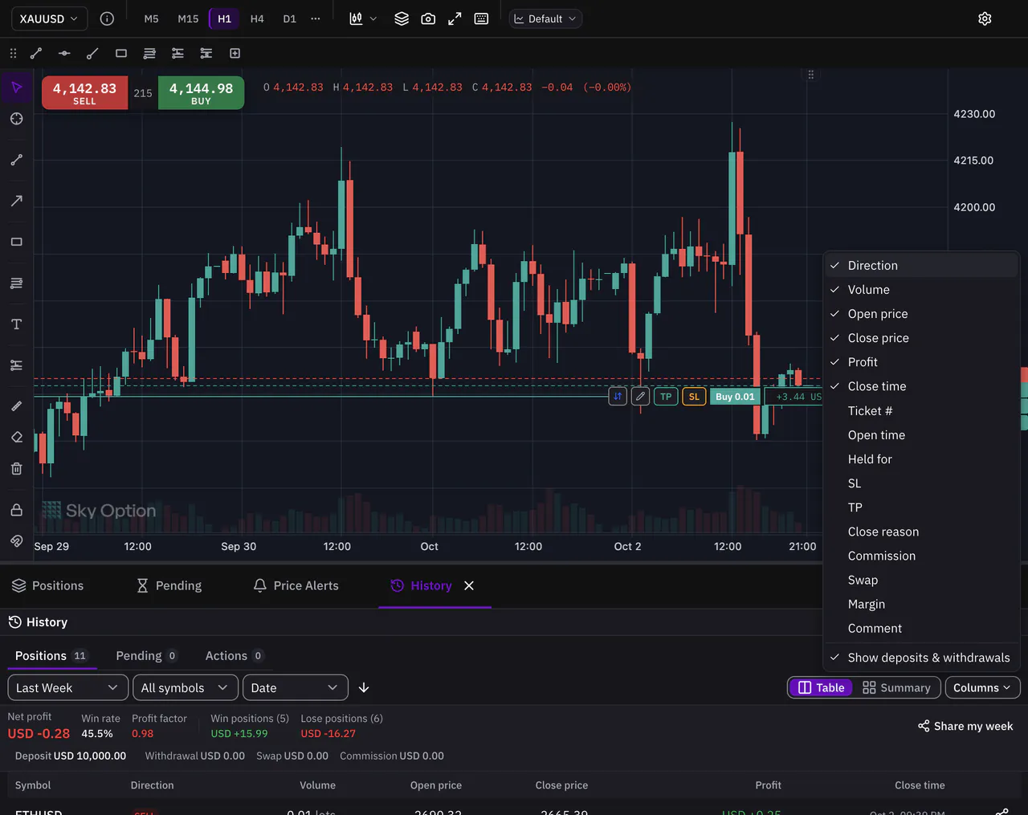
Task: Open the chart type dropdown
Action: pos(363,18)
